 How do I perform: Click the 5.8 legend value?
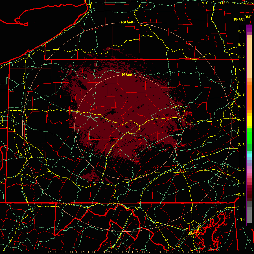(x=241, y=95)
